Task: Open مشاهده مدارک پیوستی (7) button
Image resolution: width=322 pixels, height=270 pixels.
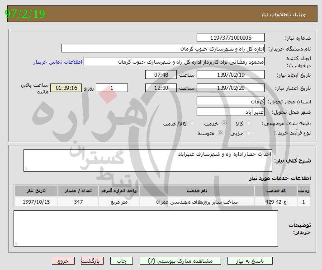Action: click(x=180, y=261)
